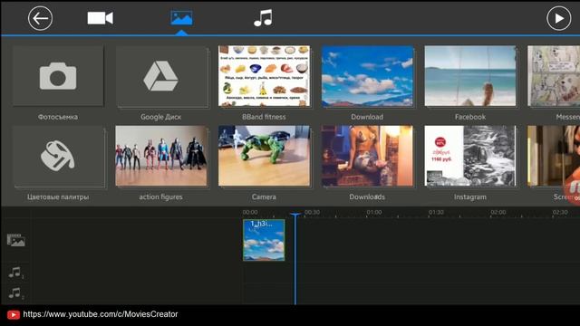Image resolution: width=580 pixels, height=326 pixels.
Task: Click the 'action figures' label
Action: coord(161,197)
